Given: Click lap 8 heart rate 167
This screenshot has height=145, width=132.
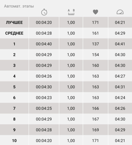Looking at the screenshot, I should (95, 119).
